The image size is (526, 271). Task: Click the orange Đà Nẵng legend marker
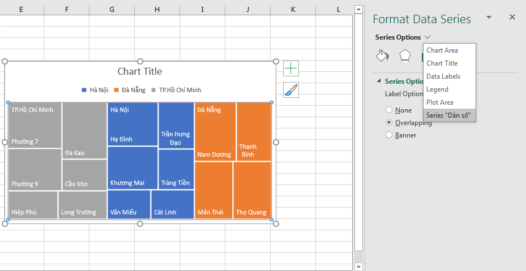pos(116,90)
